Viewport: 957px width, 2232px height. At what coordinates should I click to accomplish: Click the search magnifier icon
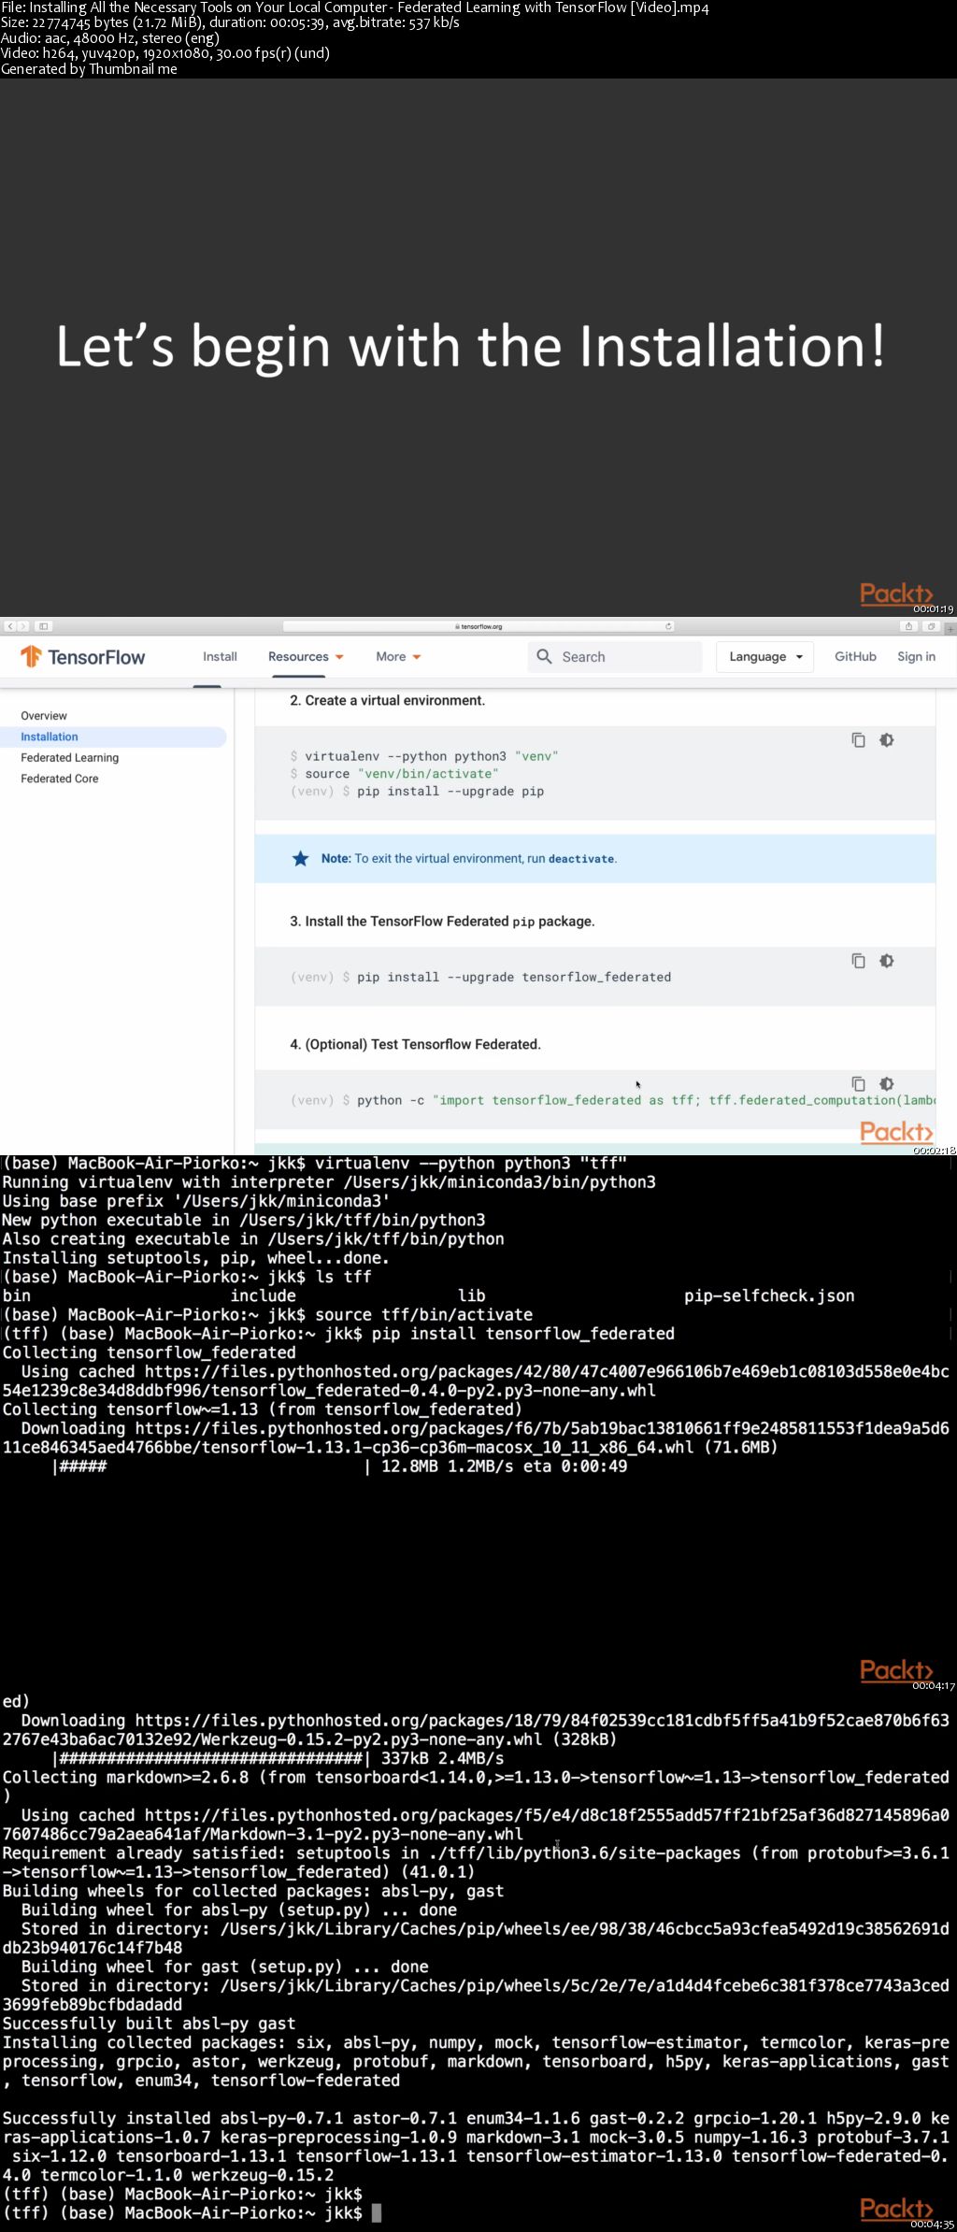pos(544,657)
